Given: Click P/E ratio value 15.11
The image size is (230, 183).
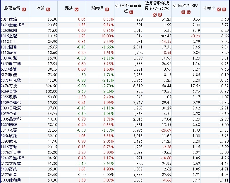Looking at the screenshot, I should click(x=224, y=180).
